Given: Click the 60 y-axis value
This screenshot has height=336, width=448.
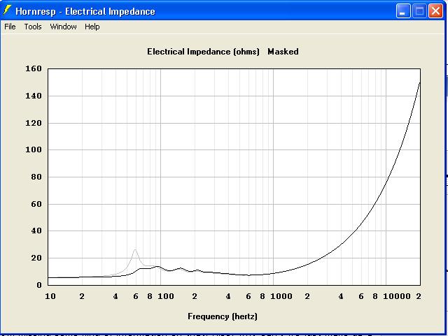Looking at the screenshot, I should [x=36, y=204].
